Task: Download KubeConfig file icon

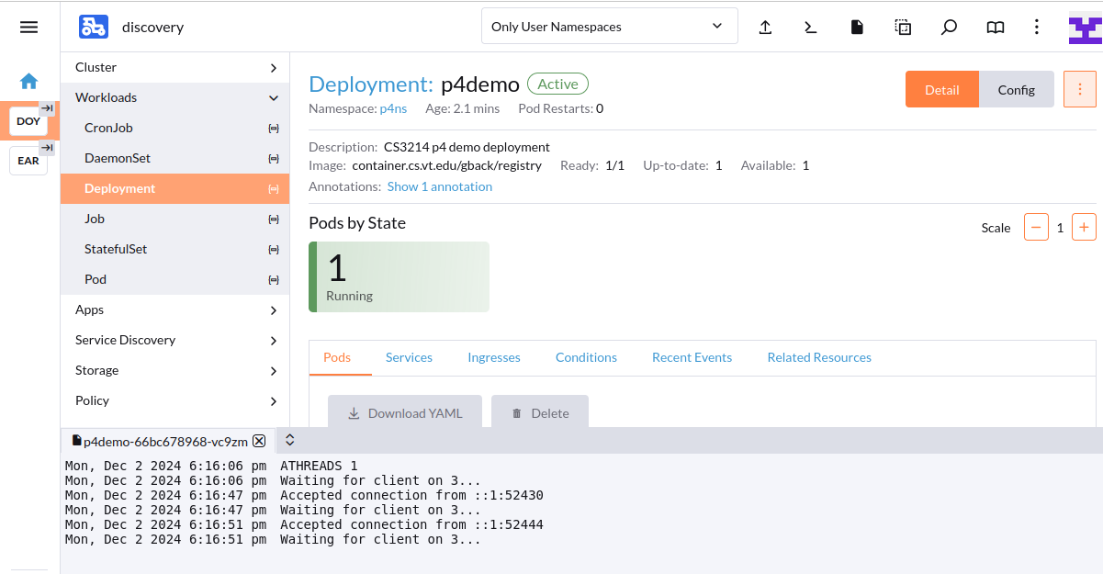Action: click(x=857, y=28)
